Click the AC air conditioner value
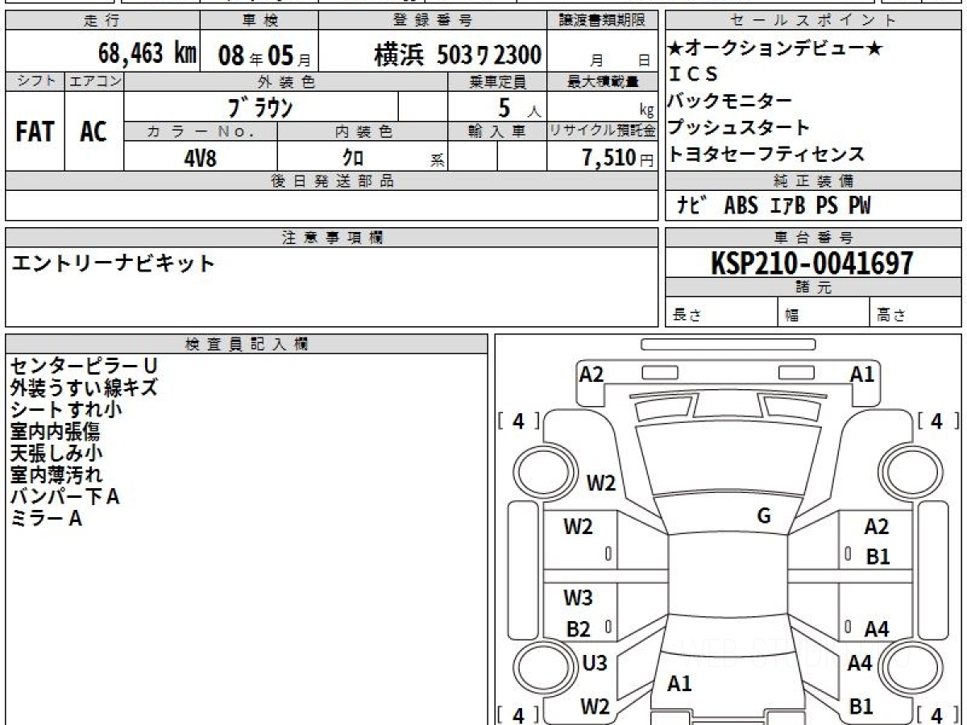 pos(93,132)
